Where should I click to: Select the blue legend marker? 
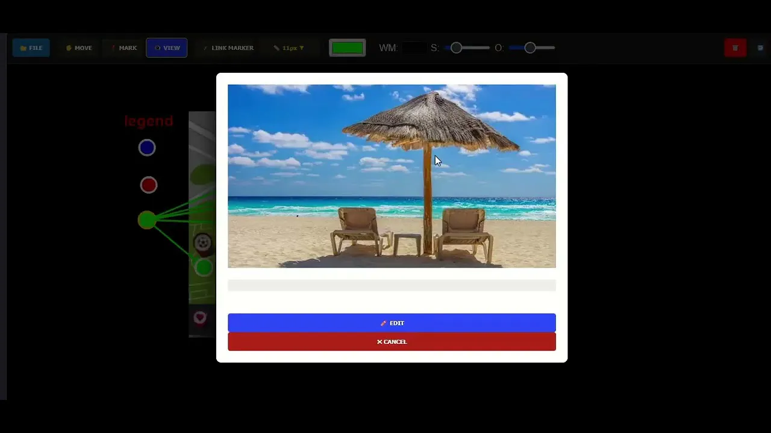(147, 147)
